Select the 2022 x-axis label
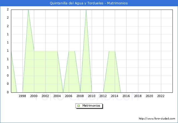This screenshot has width=178, height=123. point(161,96)
